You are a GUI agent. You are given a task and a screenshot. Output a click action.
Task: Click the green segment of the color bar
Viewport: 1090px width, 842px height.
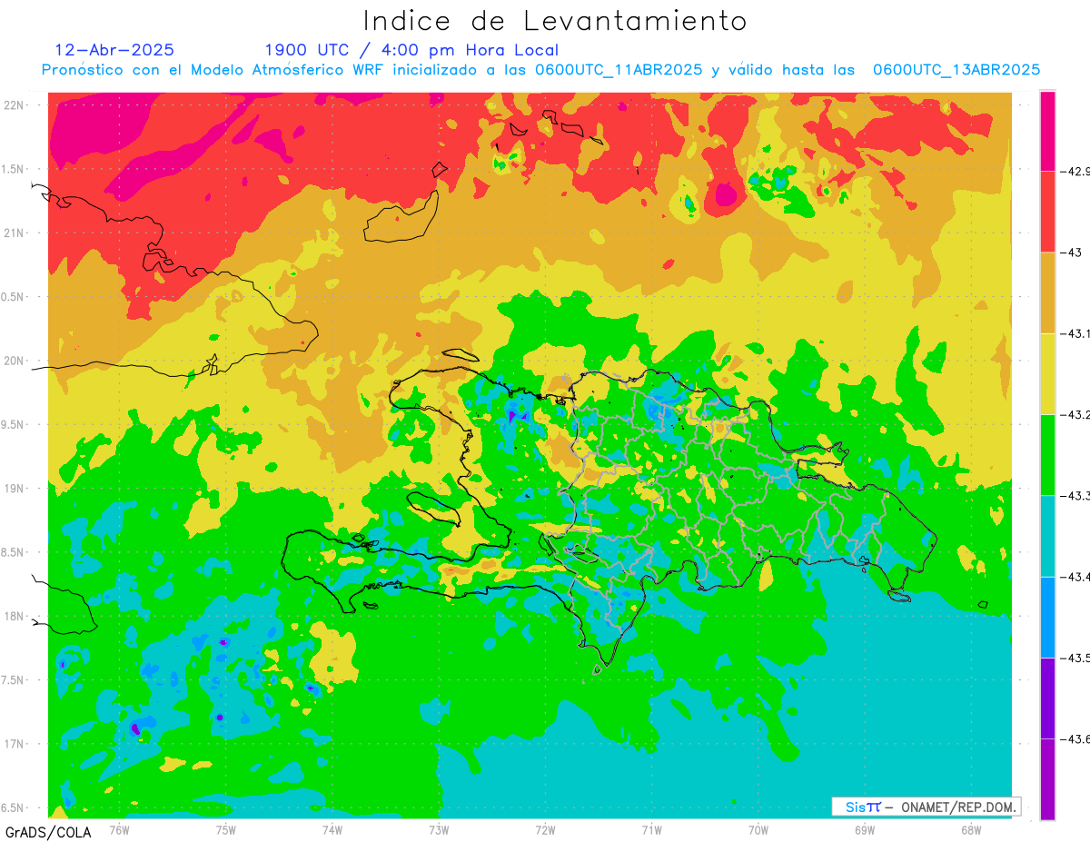point(1047,454)
